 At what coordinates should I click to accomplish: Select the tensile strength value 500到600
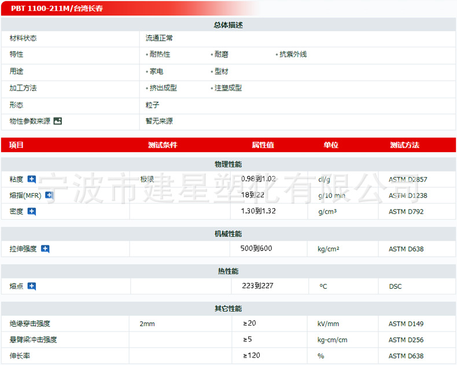(256, 248)
